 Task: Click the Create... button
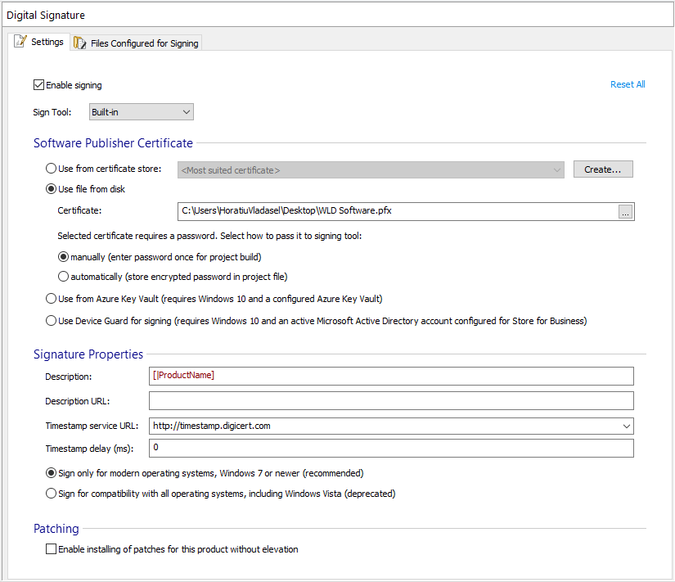[603, 169]
